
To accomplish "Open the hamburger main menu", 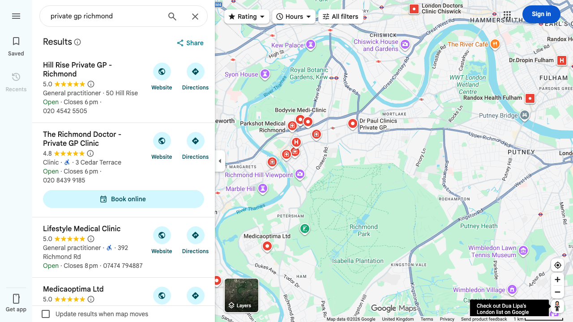I will point(16,16).
